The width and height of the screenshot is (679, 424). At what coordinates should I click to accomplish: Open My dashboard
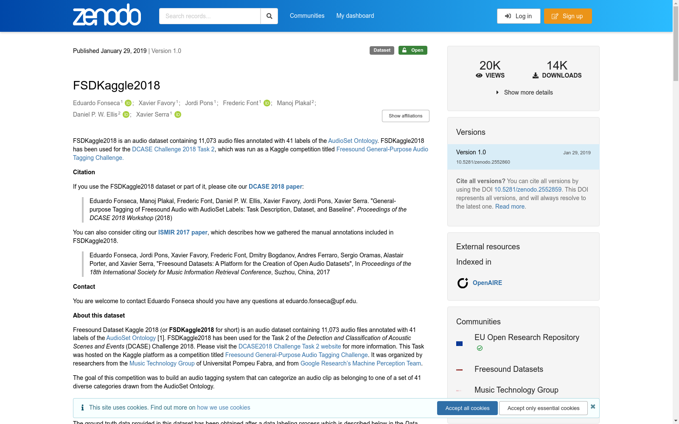355,16
